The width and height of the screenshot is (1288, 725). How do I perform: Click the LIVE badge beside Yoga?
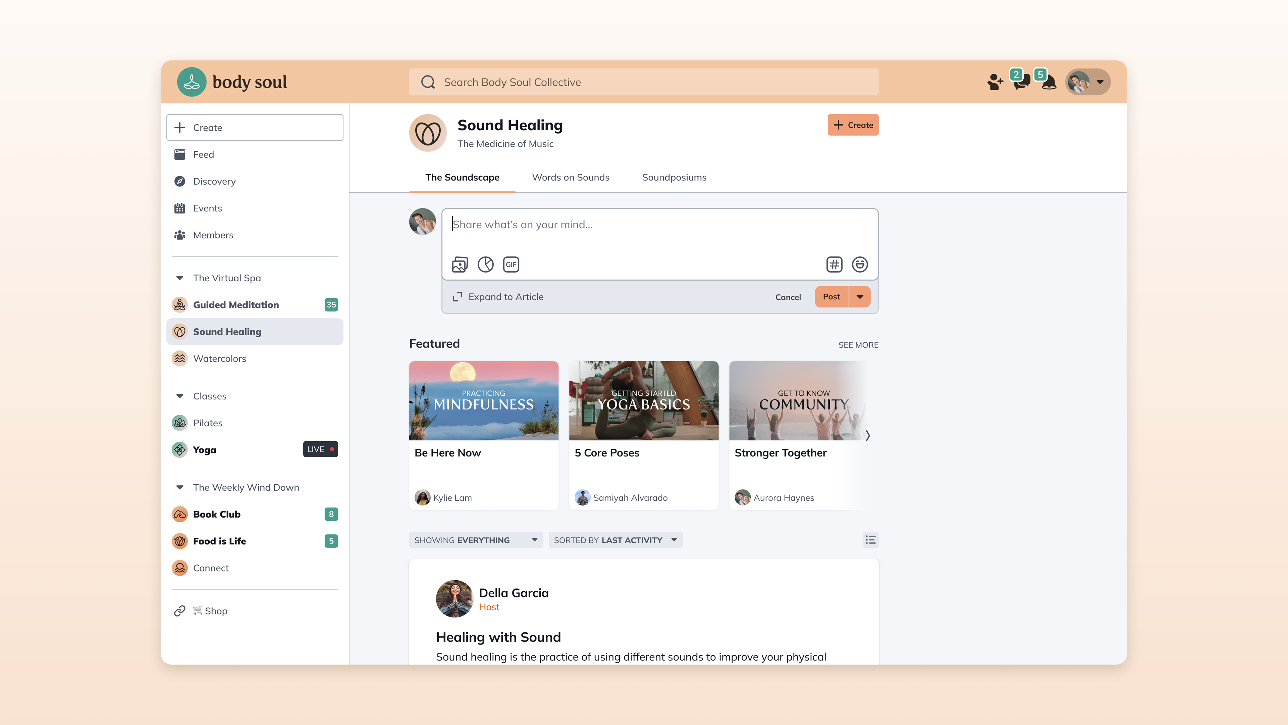320,449
